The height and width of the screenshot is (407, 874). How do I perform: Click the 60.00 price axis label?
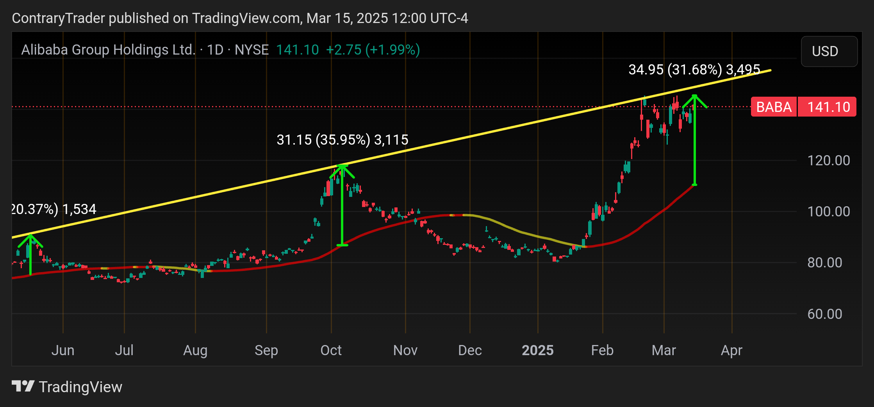coord(825,314)
